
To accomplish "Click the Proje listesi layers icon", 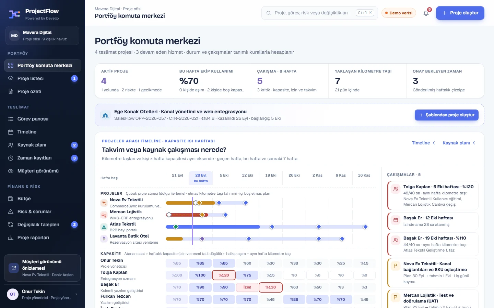I will [x=11, y=78].
